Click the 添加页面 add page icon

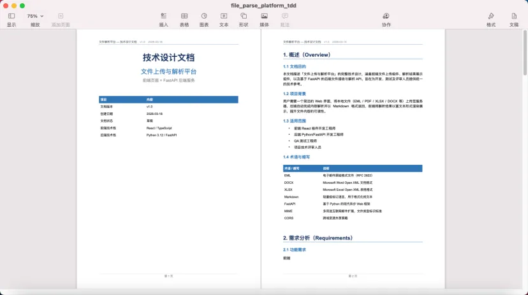pyautogui.click(x=61, y=16)
